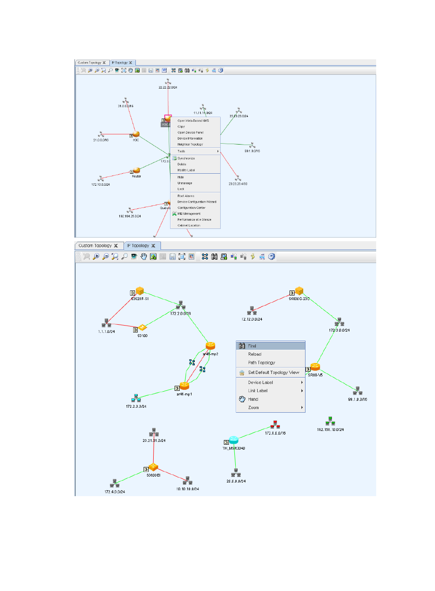Click the fit-to-window icon in lower toolbar
Viewport: 435px width, 591px height.
(182, 257)
